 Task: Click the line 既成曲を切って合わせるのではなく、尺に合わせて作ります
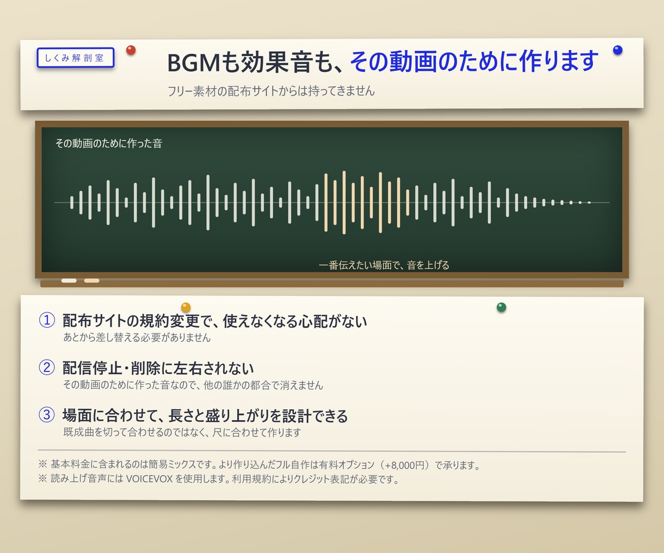pyautogui.click(x=182, y=433)
